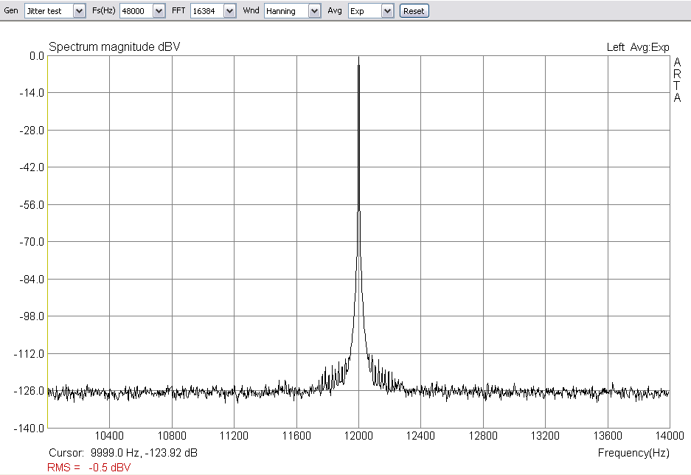
Task: Click the Left Avg:Exp label
Action: (638, 47)
